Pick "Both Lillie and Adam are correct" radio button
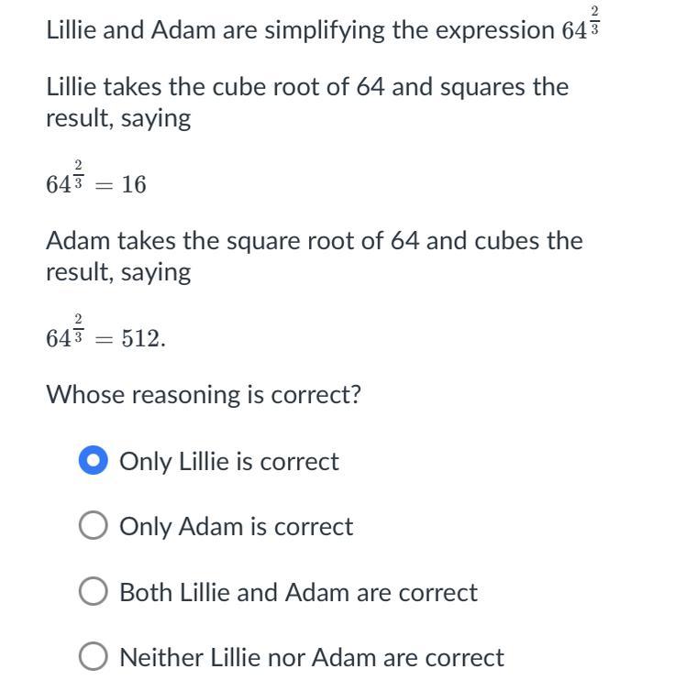 coord(94,592)
